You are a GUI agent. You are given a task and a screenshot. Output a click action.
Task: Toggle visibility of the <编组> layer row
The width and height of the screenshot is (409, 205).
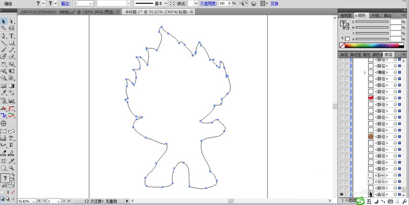click(342, 72)
